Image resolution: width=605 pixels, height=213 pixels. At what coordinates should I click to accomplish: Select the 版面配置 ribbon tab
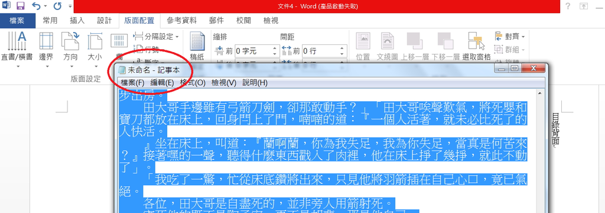(x=139, y=21)
